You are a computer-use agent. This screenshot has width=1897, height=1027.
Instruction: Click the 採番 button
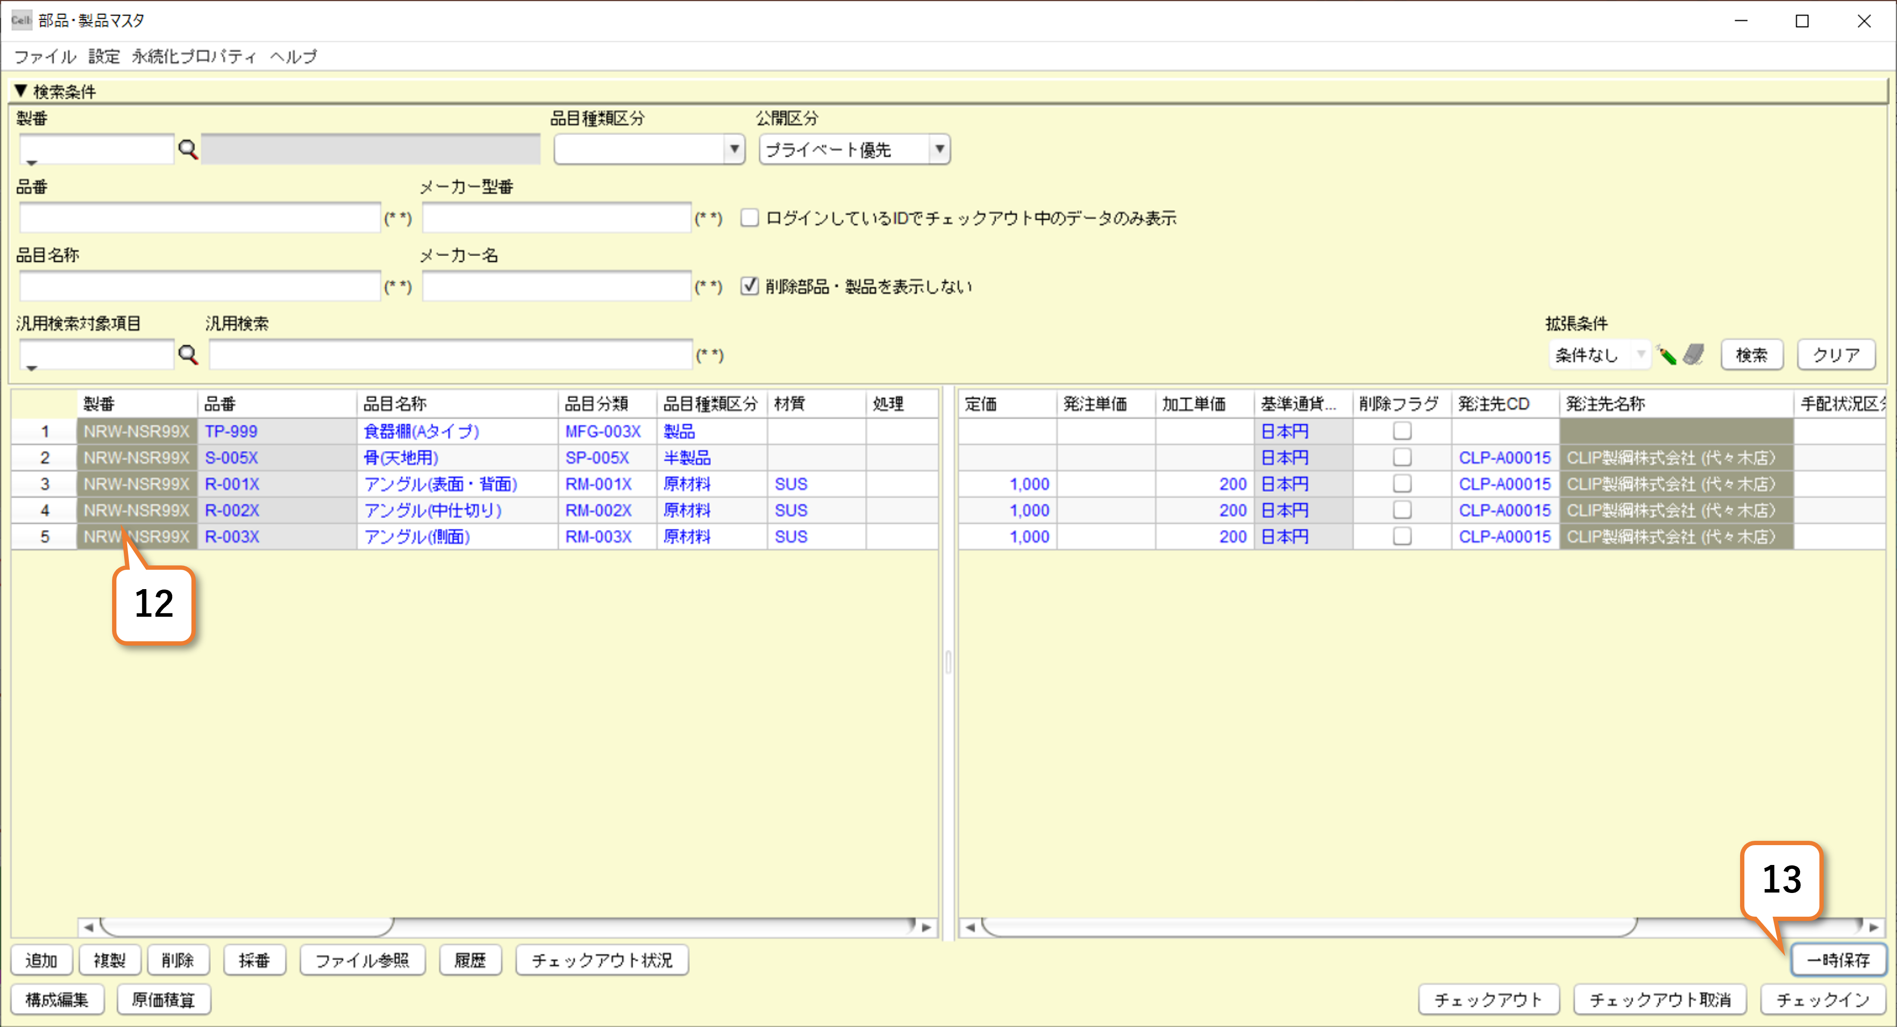[x=254, y=960]
